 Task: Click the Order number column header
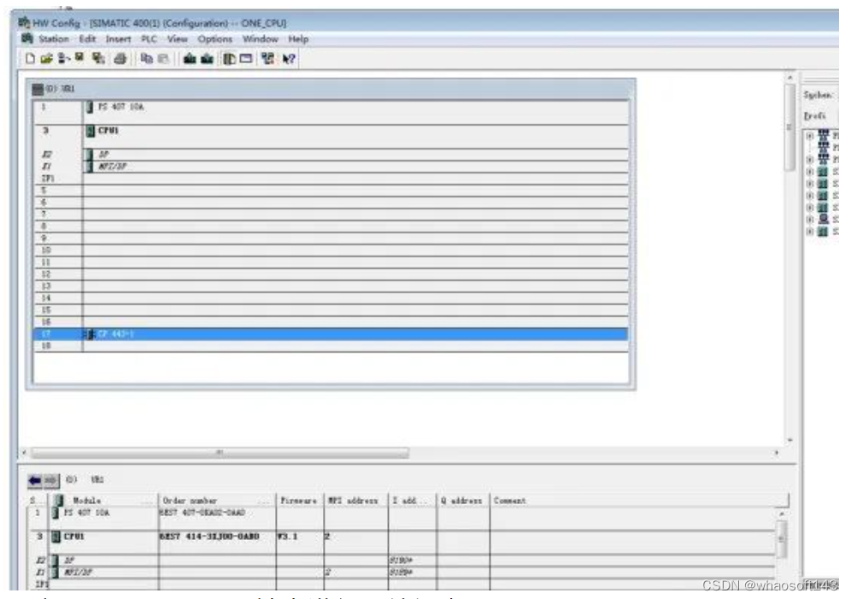pyautogui.click(x=217, y=500)
